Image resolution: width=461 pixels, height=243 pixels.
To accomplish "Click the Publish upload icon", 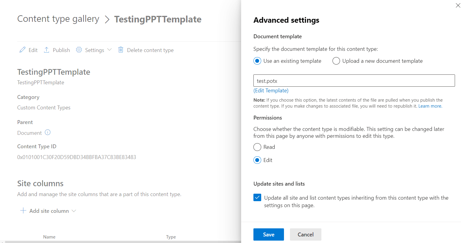I will click(46, 50).
